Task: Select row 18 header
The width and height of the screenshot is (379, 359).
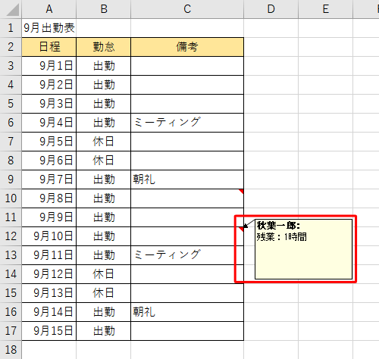Action: pyautogui.click(x=11, y=350)
